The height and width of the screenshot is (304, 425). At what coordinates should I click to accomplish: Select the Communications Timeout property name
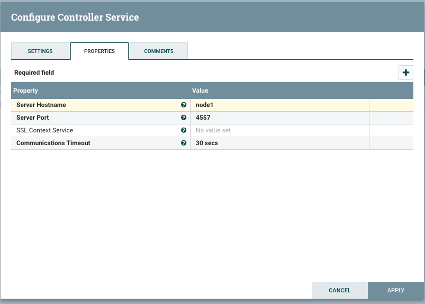[53, 143]
